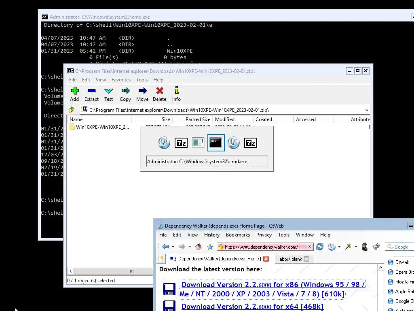Open the QtWeb Window menu
The height and width of the screenshot is (311, 414).
305,235
